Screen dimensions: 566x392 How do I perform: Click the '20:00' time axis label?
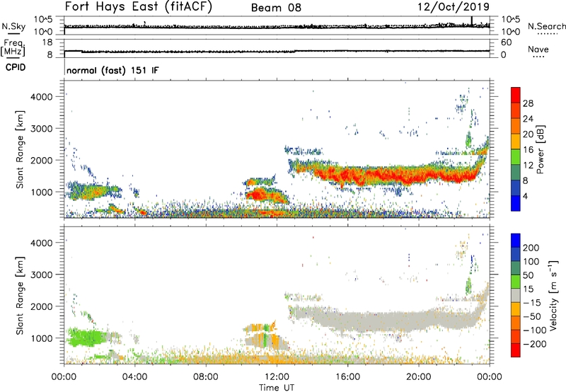pyautogui.click(x=418, y=377)
